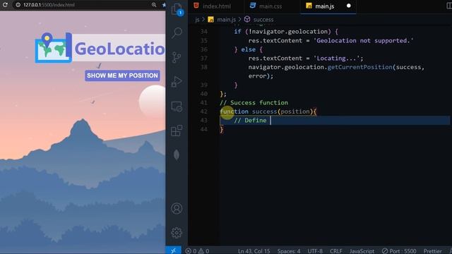This screenshot has width=452, height=254.
Task: Click the '// Define' comment line
Action: [x=250, y=121]
